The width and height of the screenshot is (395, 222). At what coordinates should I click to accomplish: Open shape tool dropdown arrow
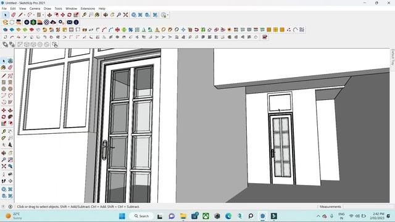click(43, 15)
